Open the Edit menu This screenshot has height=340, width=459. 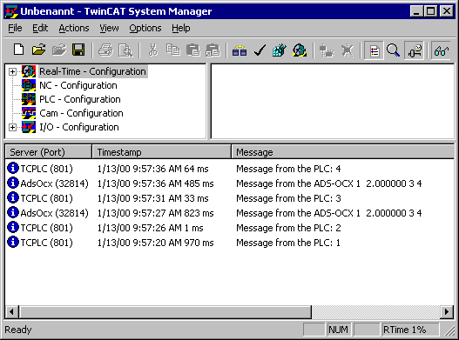pos(40,28)
